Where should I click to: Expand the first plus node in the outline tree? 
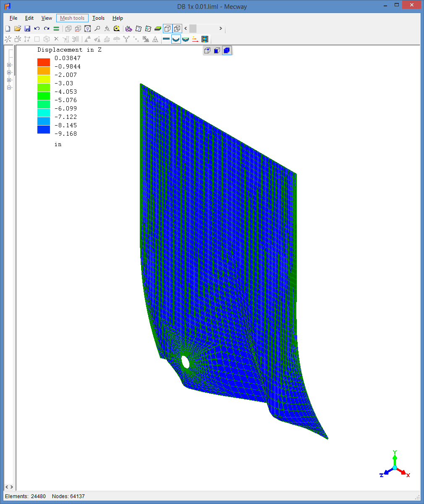tap(9, 65)
